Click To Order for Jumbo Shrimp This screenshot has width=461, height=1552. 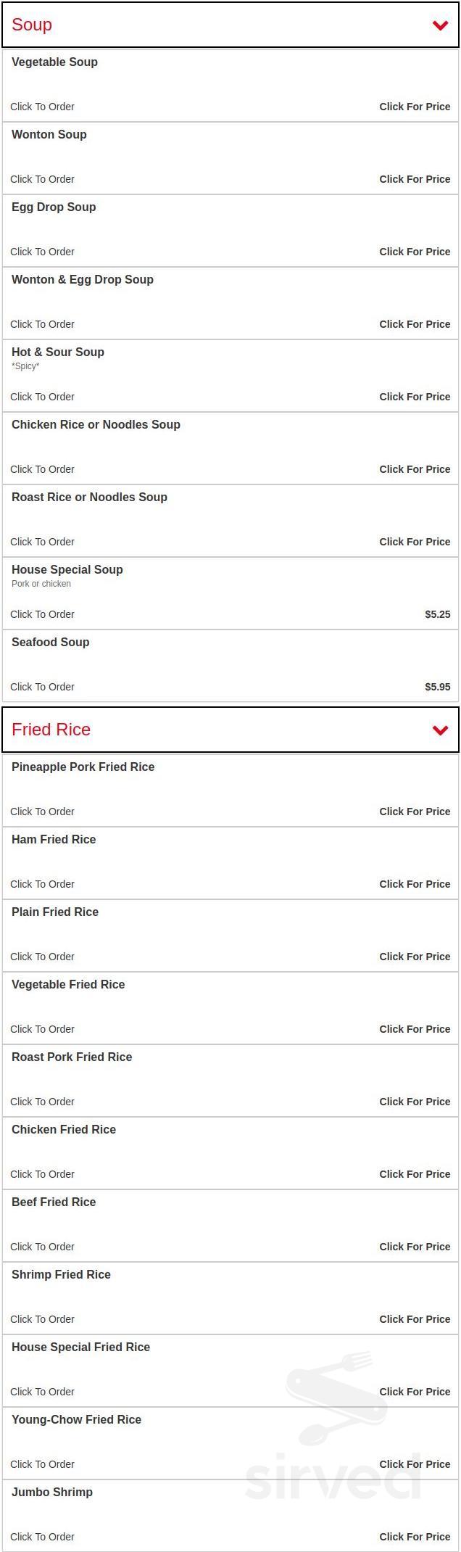pos(42,1537)
